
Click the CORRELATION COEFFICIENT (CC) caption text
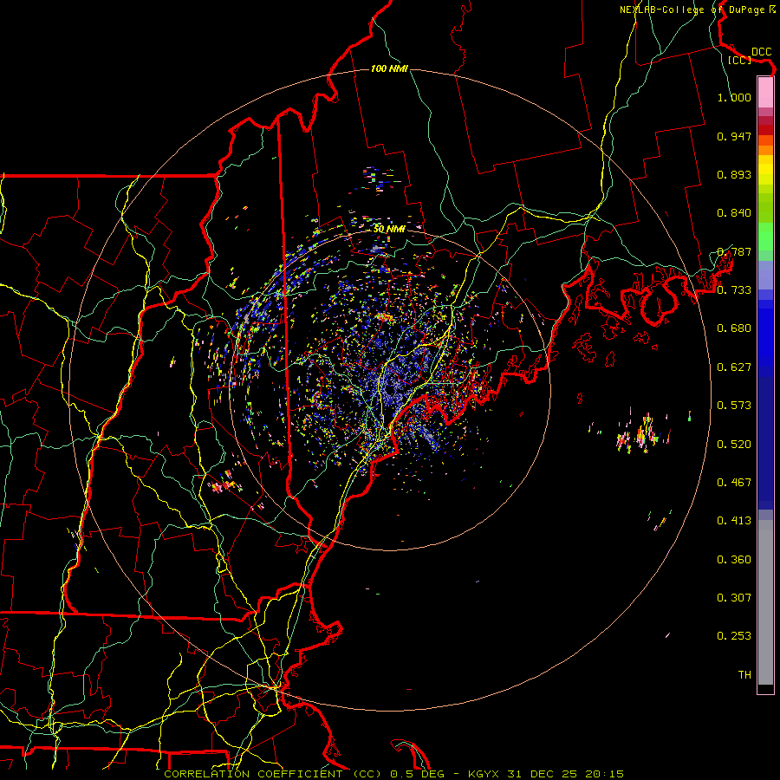(x=273, y=774)
